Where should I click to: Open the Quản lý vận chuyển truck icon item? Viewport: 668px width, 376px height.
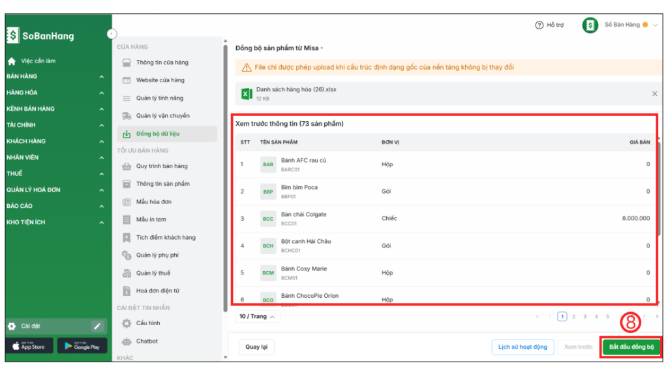point(127,116)
